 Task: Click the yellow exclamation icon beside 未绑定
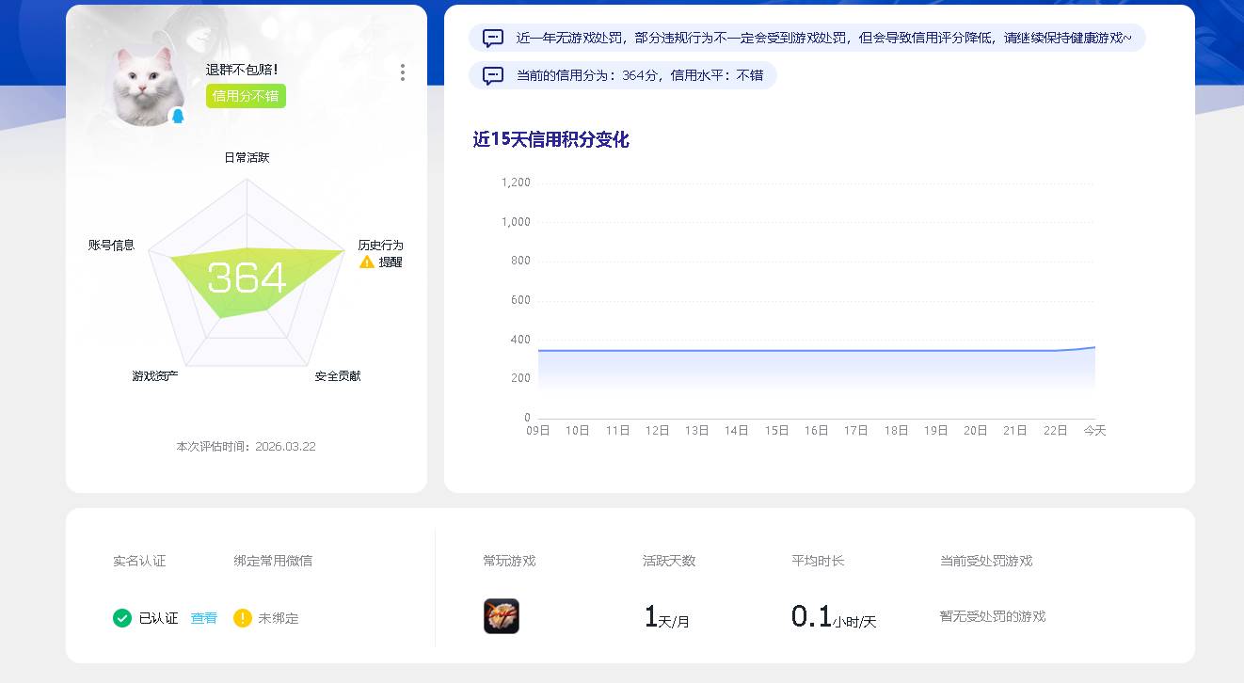click(243, 618)
